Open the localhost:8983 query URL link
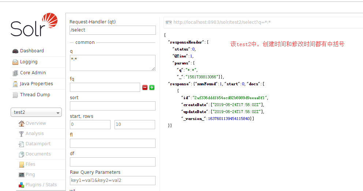This screenshot has height=191, width=363. click(222, 22)
